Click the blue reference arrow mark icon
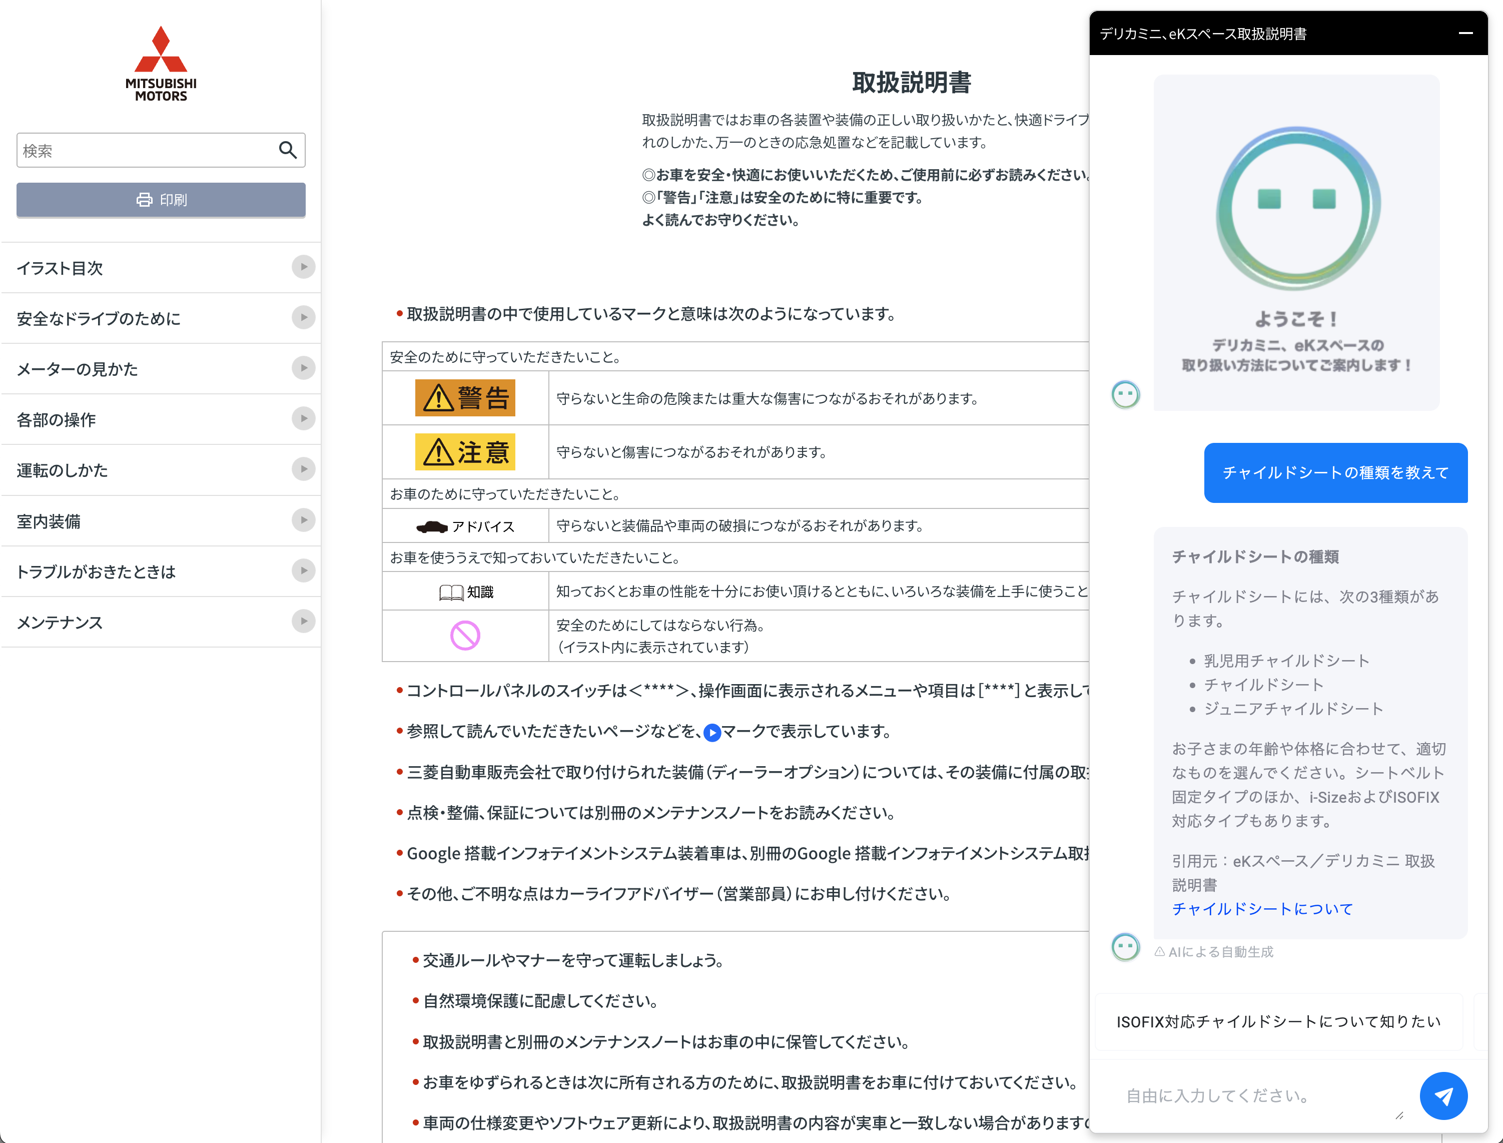The image size is (1503, 1143). (x=712, y=732)
